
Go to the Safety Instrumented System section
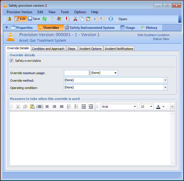[89, 27]
